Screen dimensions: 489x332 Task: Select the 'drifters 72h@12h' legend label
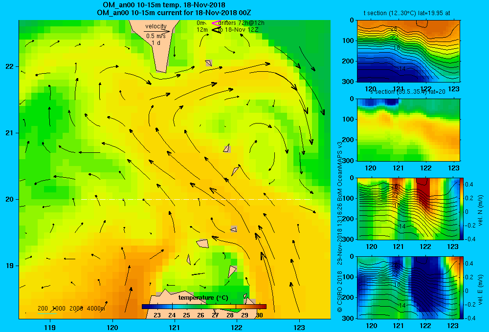coord(242,23)
